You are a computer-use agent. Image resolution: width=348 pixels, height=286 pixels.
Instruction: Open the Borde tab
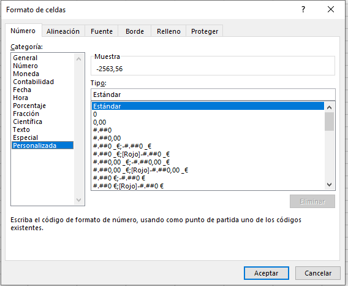pos(135,31)
